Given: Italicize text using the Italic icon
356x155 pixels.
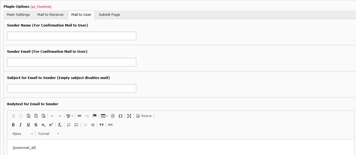Looking at the screenshot, I should tap(20, 125).
